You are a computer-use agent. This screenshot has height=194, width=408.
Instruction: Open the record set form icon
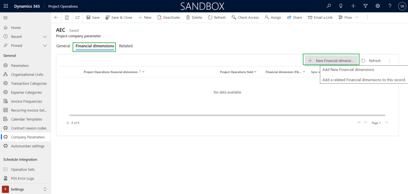coord(67,18)
